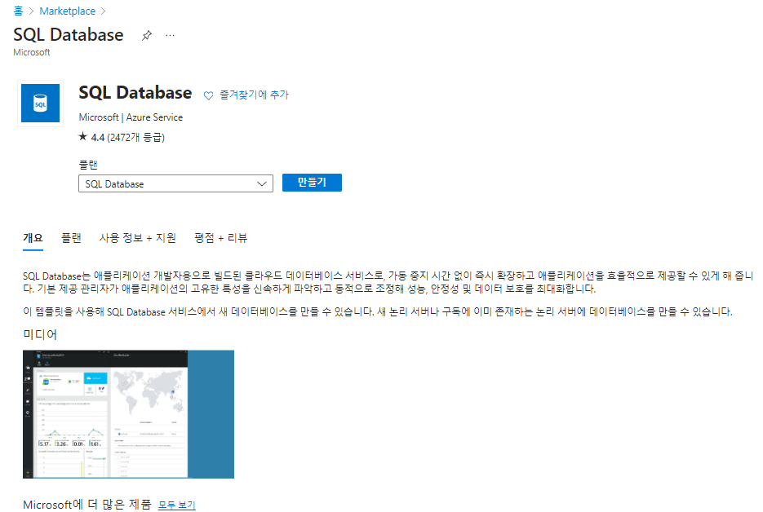Viewport: 763px width, 512px height.
Task: Click the SQL Database product logo
Action: [40, 103]
